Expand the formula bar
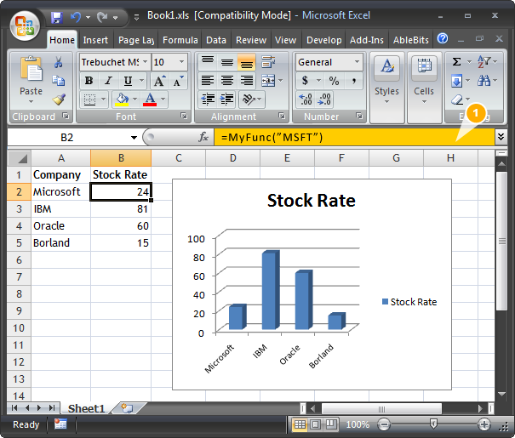This screenshot has width=515, height=438. [501, 136]
